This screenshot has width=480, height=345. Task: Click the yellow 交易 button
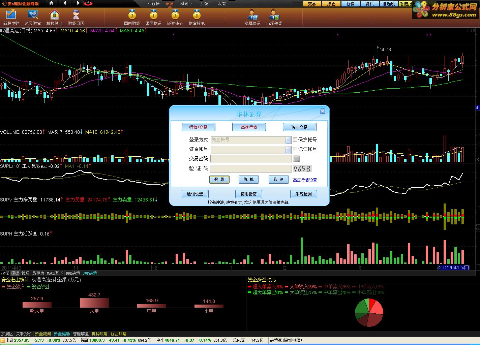(x=312, y=4)
